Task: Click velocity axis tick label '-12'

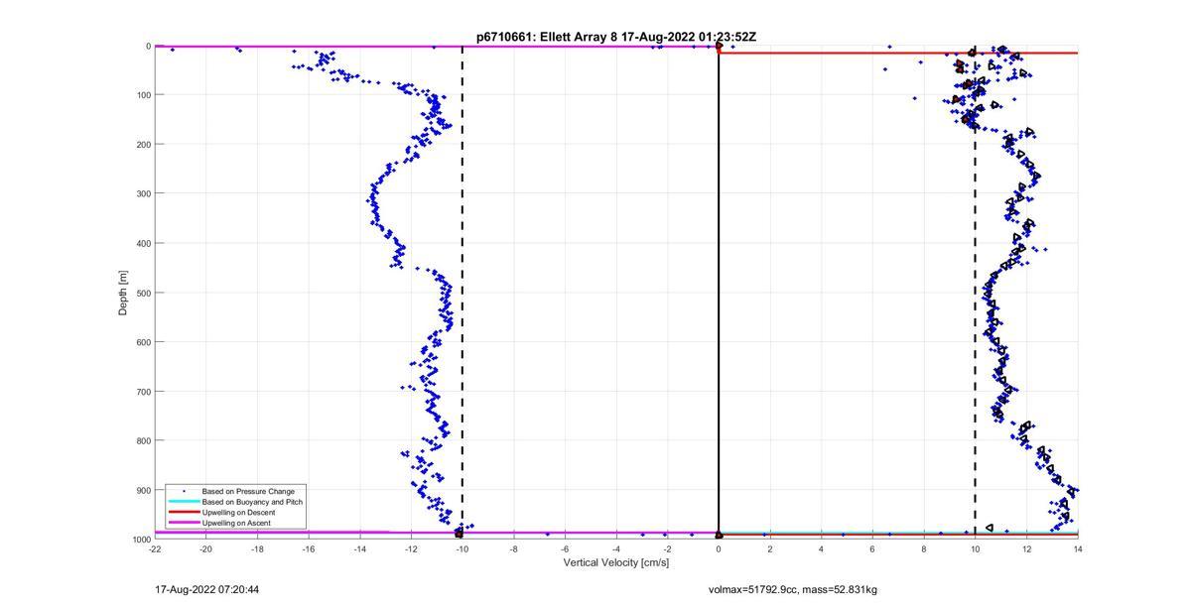Action: pyautogui.click(x=411, y=548)
